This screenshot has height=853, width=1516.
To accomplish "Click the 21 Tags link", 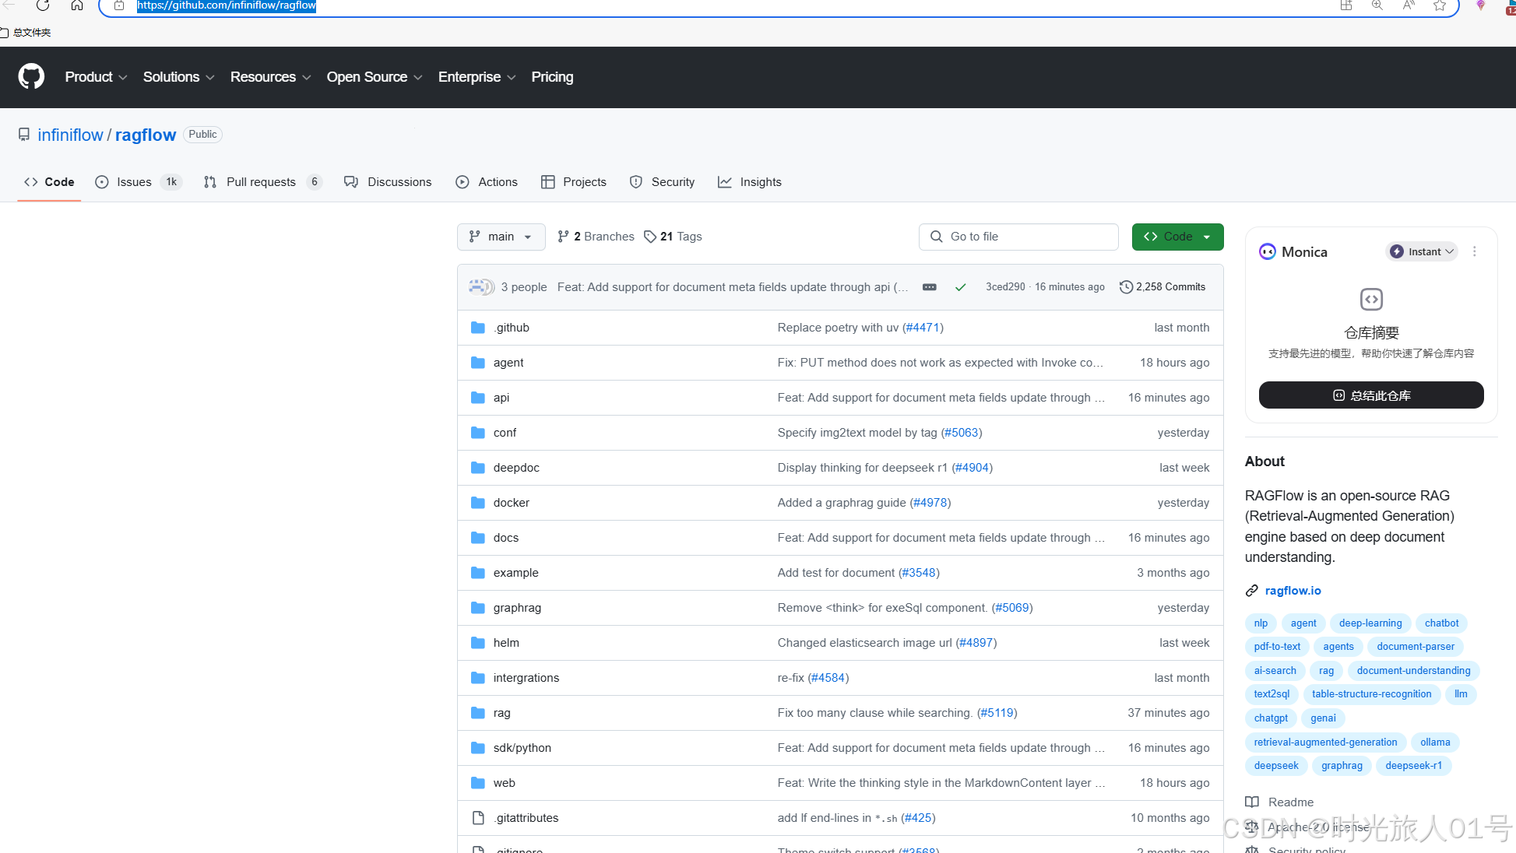I will tap(673, 237).
